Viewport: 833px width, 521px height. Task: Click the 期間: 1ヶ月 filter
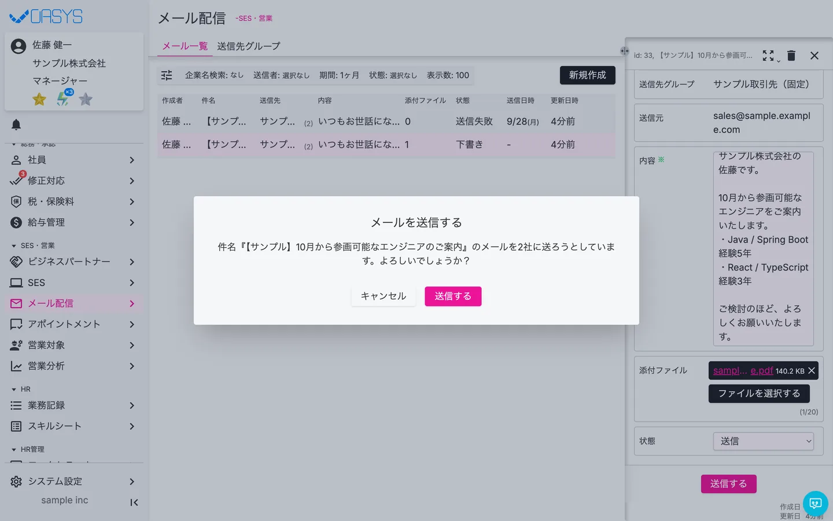click(x=339, y=75)
